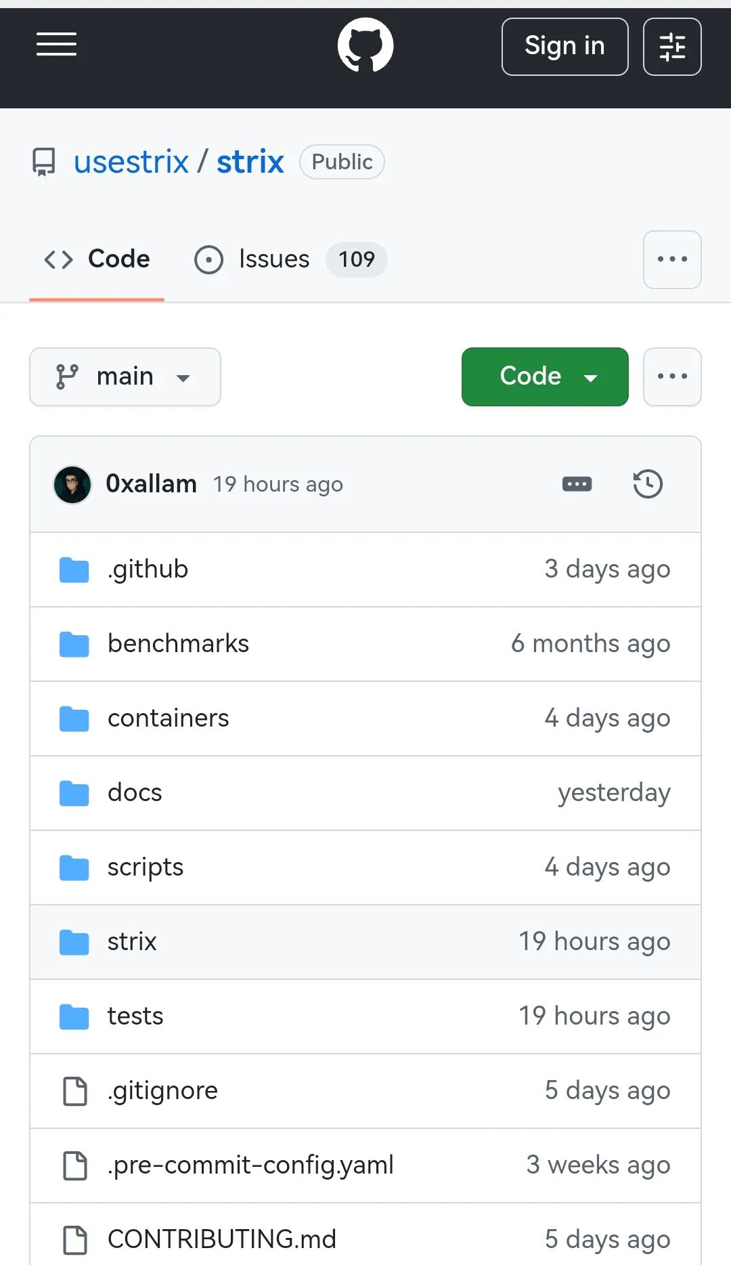Click the benchmarks folder icon
Screen dimensions: 731x1265
point(74,645)
